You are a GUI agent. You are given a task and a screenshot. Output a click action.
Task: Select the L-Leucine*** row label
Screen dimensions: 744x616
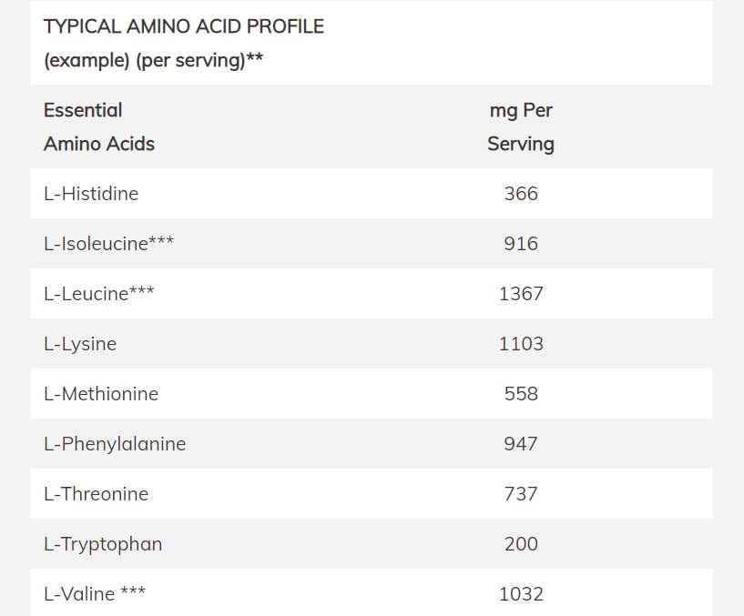click(98, 294)
